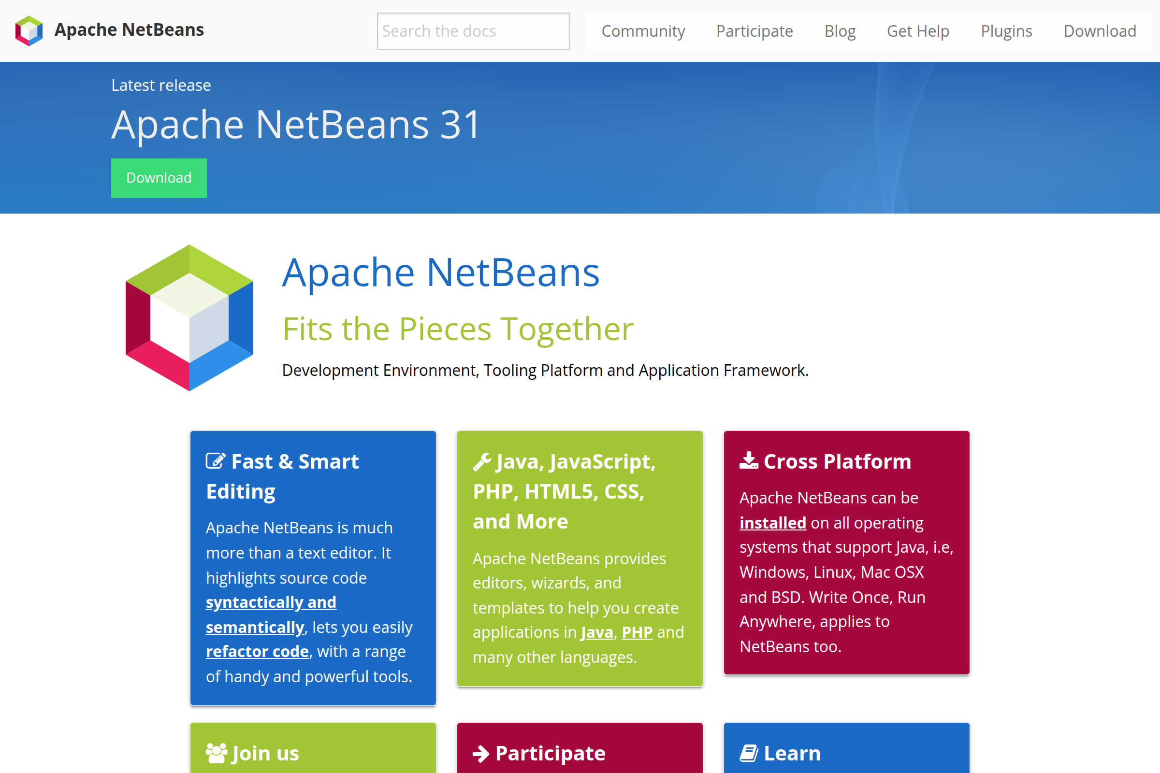Viewport: 1160px width, 773px height.
Task: Open the Apache NetBeans home title link
Action: [129, 30]
